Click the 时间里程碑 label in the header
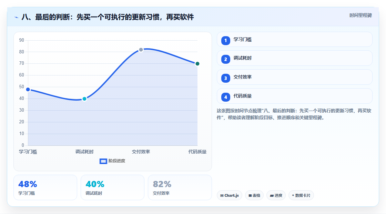This screenshot has height=214, width=386. (x=360, y=15)
